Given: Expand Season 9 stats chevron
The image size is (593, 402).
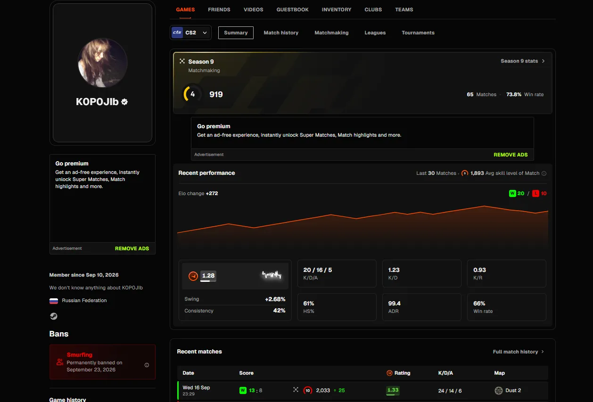Looking at the screenshot, I should (x=543, y=61).
